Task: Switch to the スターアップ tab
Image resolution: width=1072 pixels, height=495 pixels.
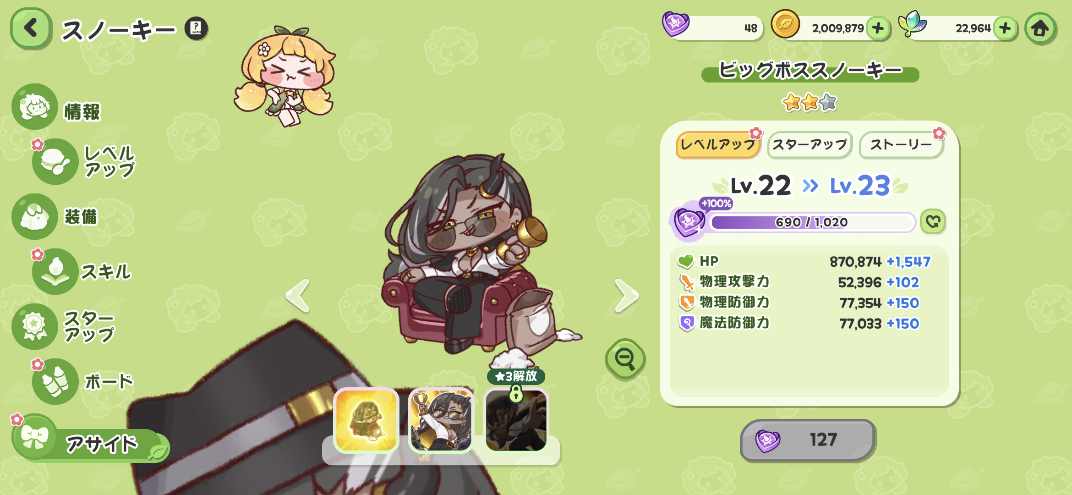Action: coord(810,145)
